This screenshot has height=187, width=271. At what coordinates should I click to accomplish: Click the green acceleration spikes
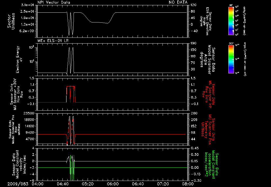coord(72,168)
